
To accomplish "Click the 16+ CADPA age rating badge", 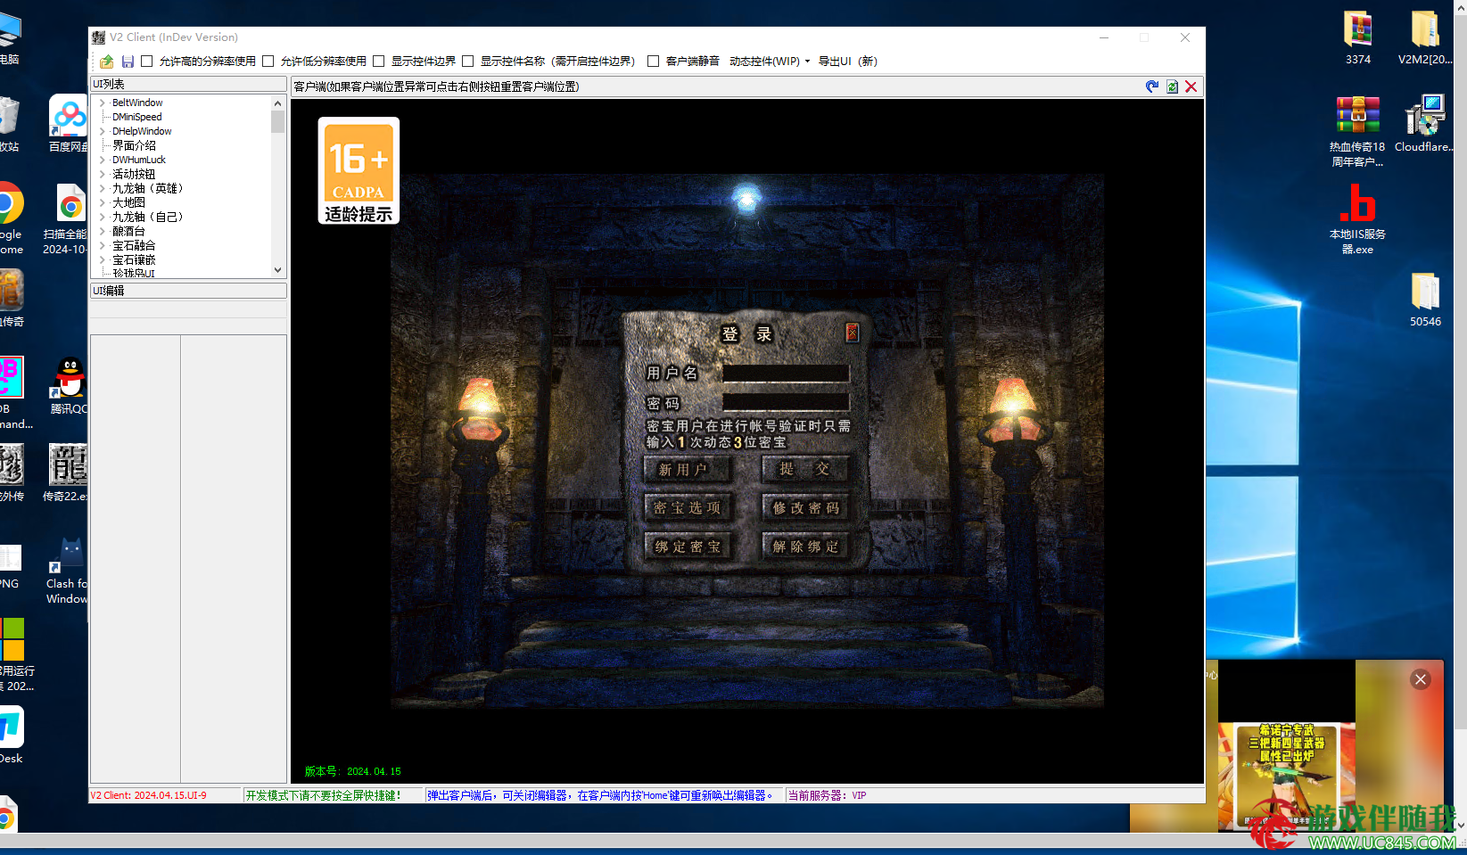I will [x=359, y=170].
